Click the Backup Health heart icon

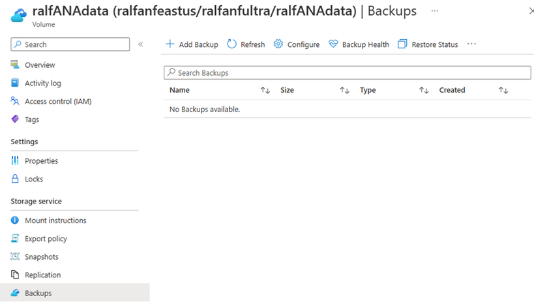click(333, 44)
